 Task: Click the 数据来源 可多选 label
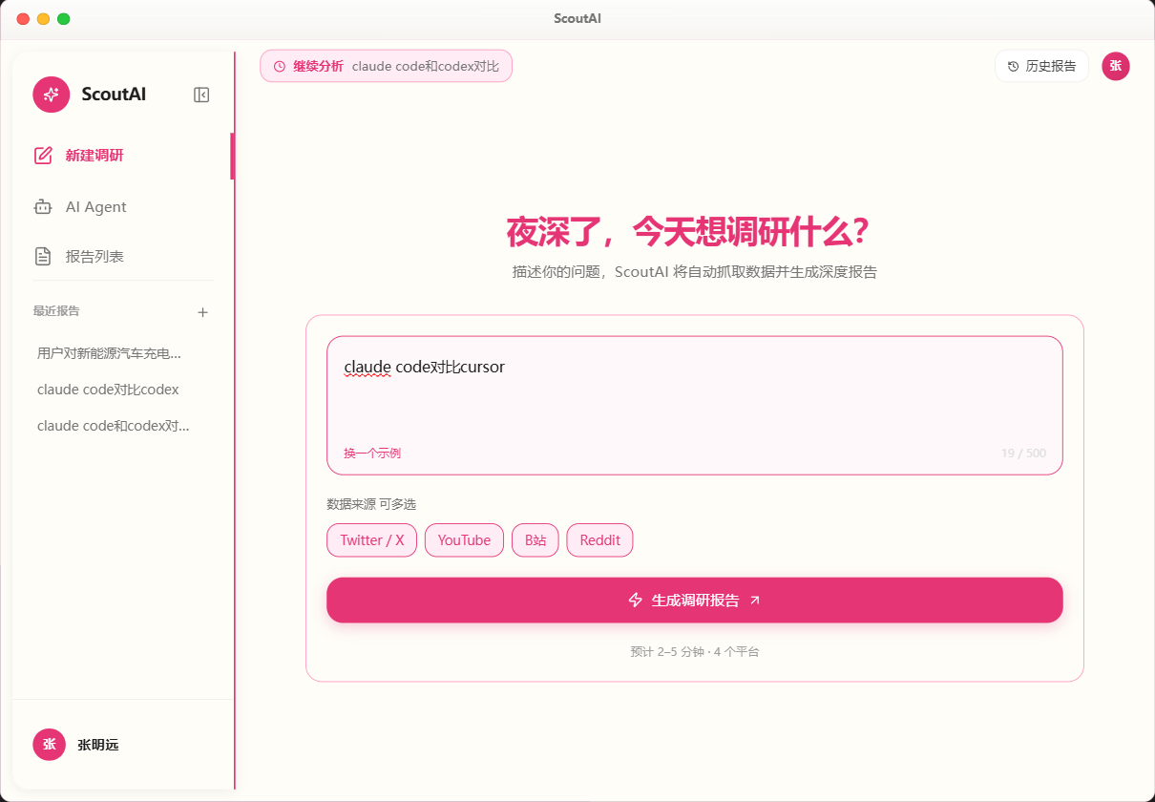371,504
